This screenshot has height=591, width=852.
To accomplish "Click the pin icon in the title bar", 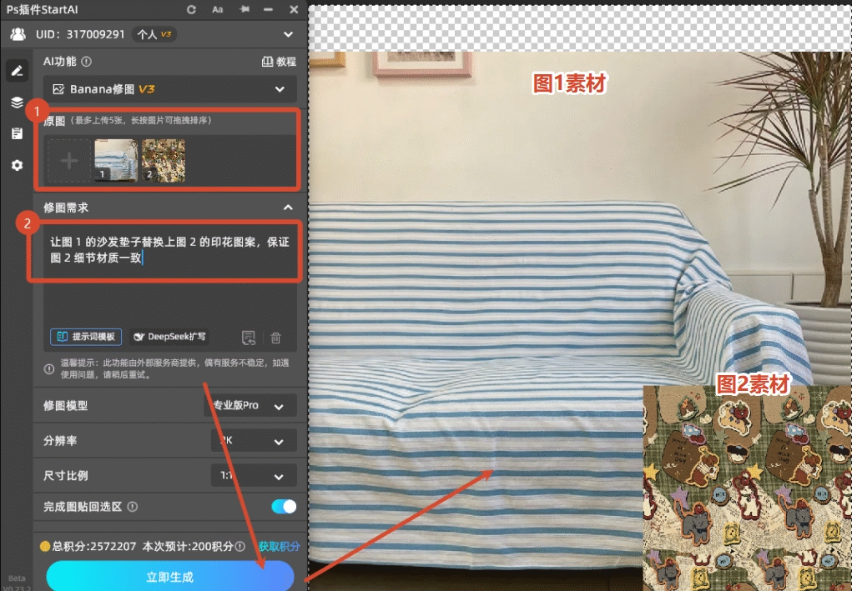I will coord(243,9).
